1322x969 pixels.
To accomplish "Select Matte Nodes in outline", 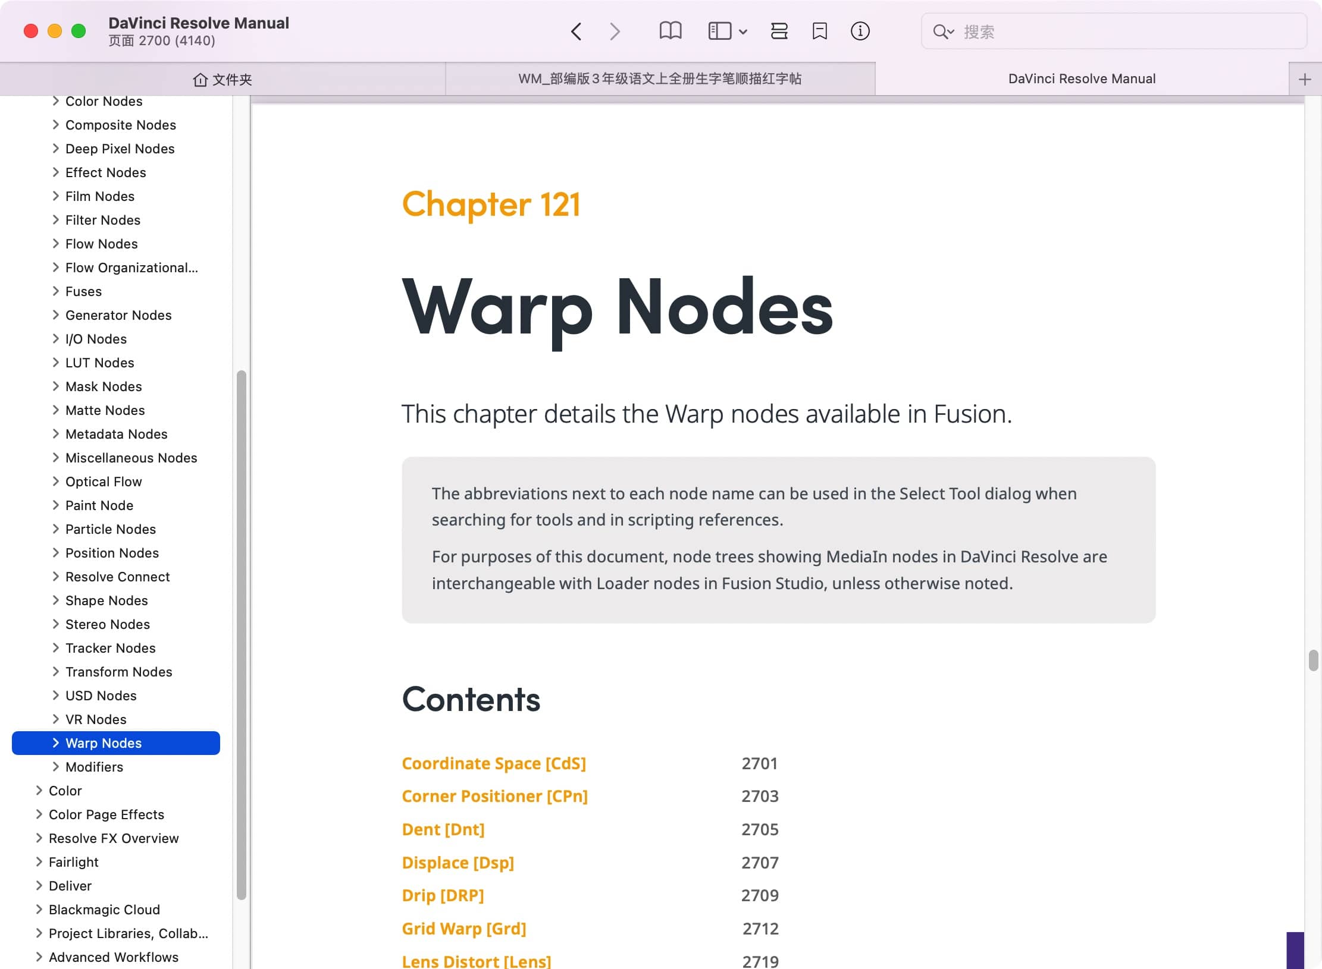I will tap(105, 410).
